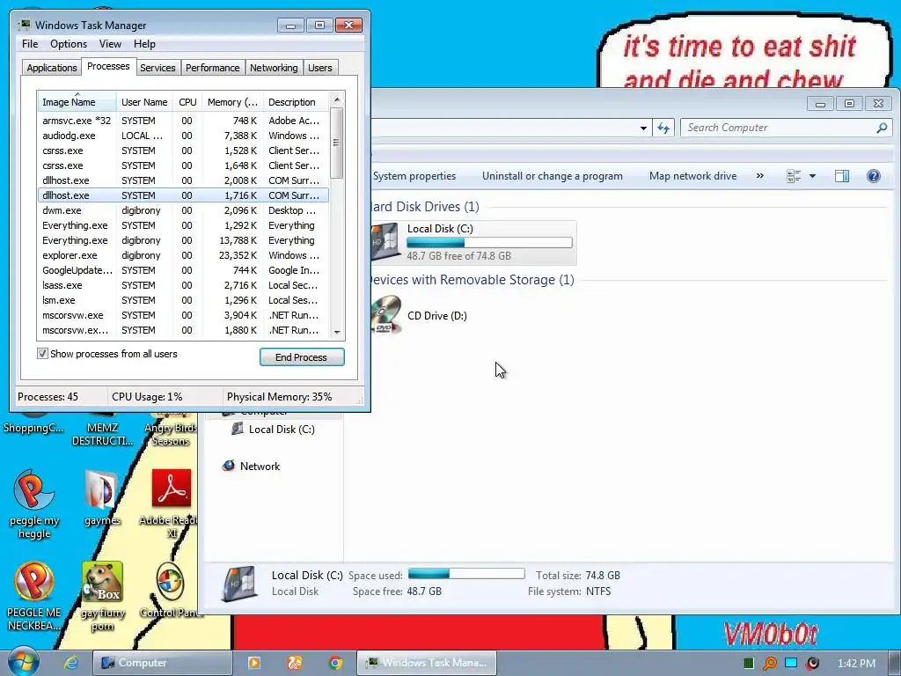Select the GoogleUpdate process row
The height and width of the screenshot is (676, 901).
183,270
